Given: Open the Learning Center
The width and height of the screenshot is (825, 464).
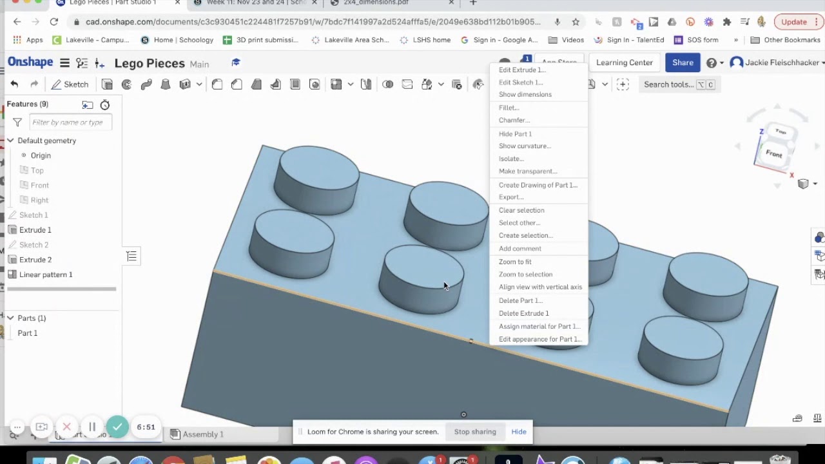Looking at the screenshot, I should (x=625, y=63).
